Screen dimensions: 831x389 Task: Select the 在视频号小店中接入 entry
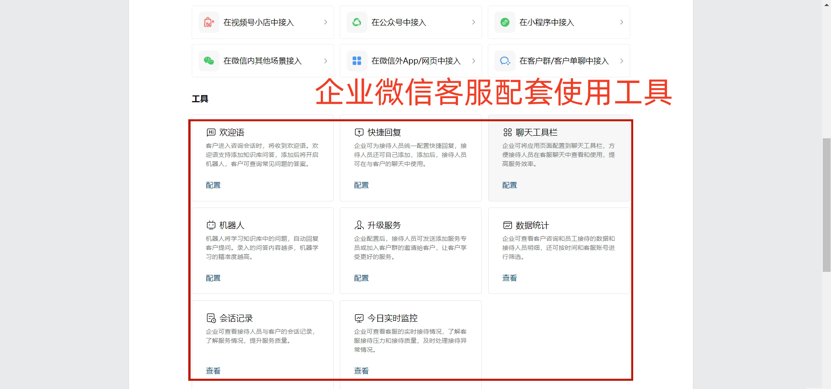coord(263,22)
